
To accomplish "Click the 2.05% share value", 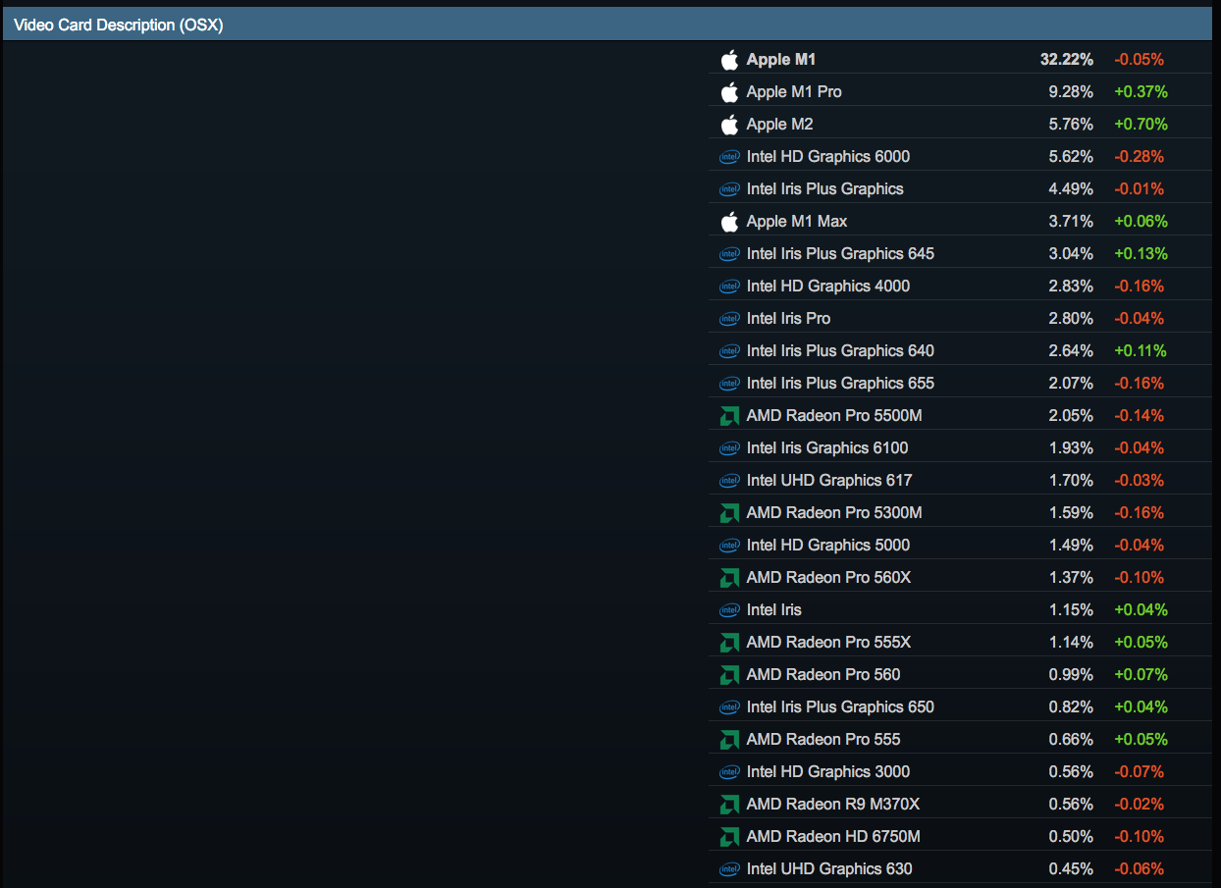I will tap(1071, 416).
